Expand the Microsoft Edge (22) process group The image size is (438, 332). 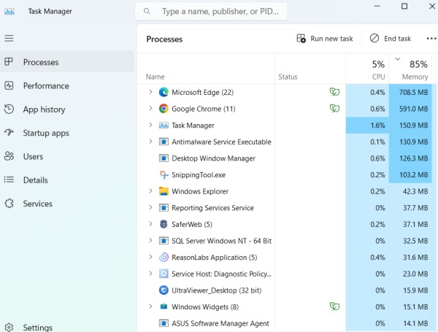[150, 92]
